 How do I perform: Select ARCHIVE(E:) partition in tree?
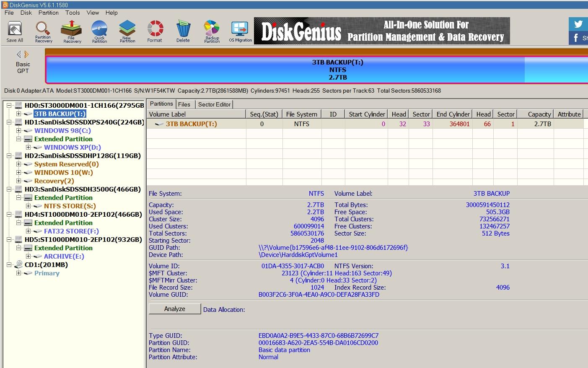[64, 257]
